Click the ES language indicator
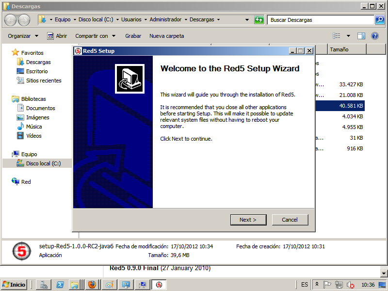 pos(305,285)
